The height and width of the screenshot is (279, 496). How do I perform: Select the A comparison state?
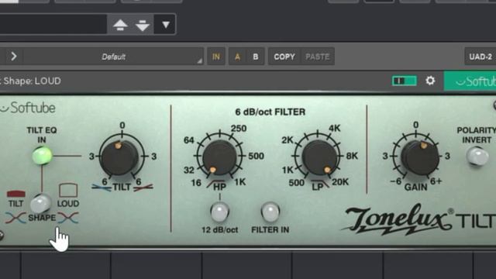click(x=237, y=57)
